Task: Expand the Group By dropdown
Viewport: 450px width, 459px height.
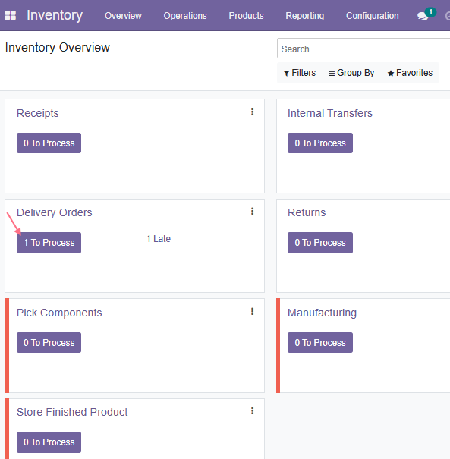Action: pyautogui.click(x=351, y=73)
